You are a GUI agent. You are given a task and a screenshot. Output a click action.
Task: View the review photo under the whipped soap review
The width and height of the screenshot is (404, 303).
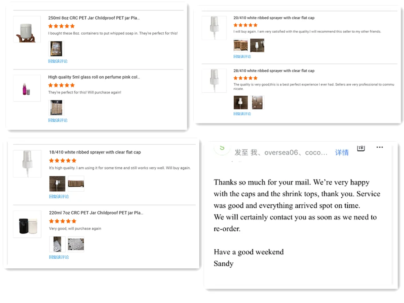[x=56, y=49]
